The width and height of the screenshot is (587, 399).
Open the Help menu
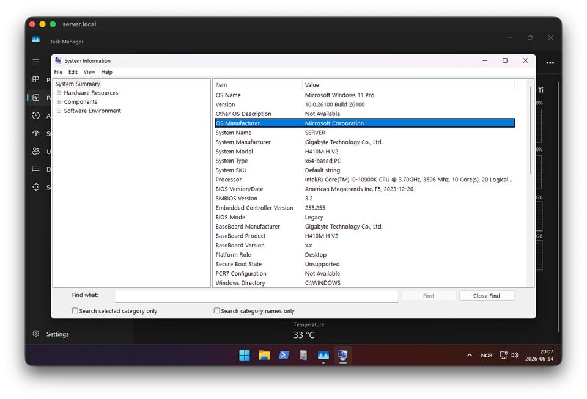click(x=106, y=72)
